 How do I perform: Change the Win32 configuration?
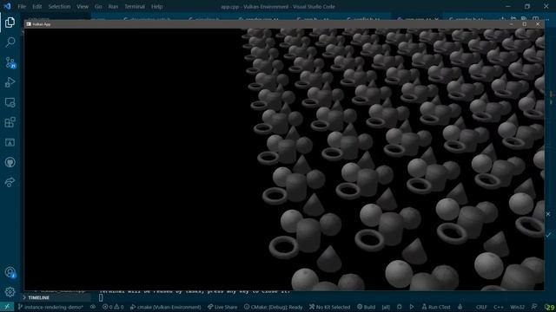coord(518,307)
